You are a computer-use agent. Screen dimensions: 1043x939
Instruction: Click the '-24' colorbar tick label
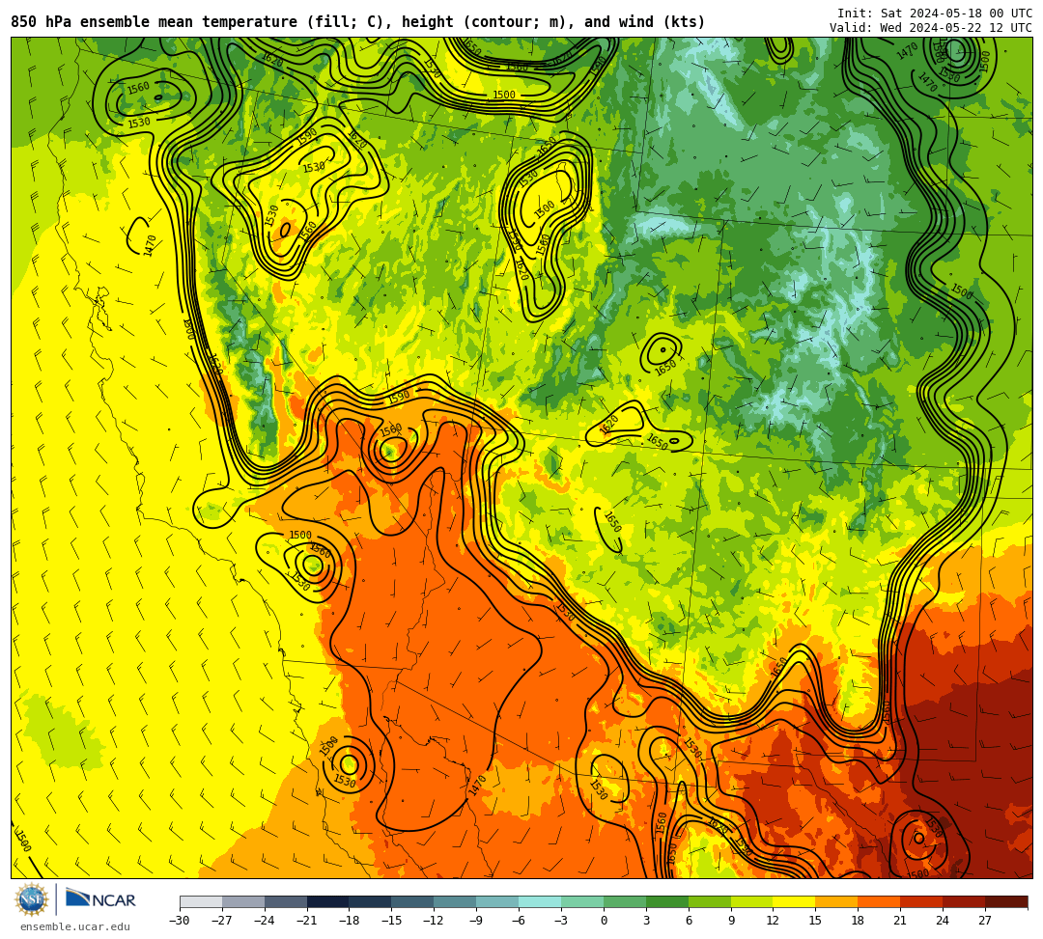pyautogui.click(x=265, y=921)
